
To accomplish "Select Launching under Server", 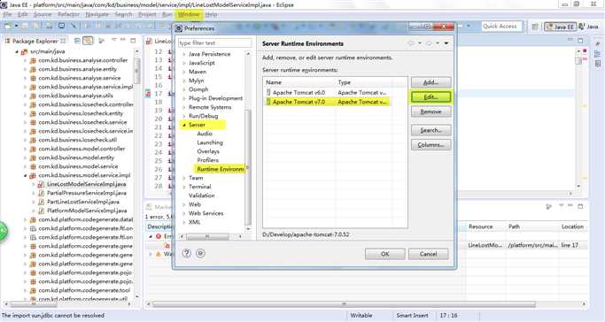I will click(210, 142).
